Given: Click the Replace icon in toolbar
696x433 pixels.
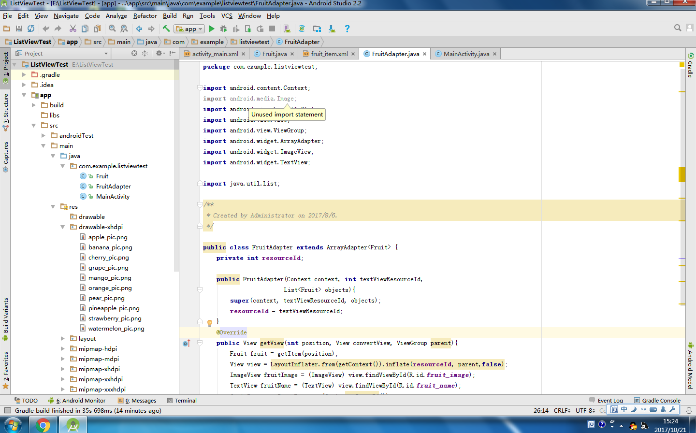Looking at the screenshot, I should coord(124,29).
